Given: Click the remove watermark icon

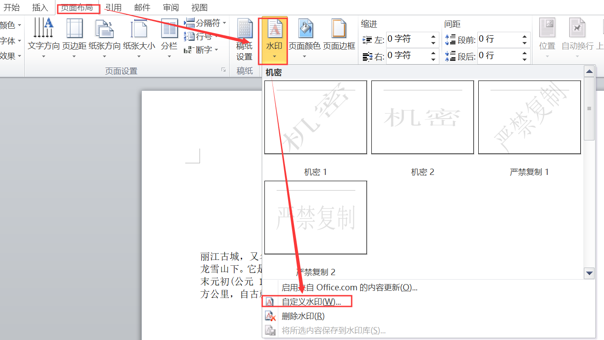Looking at the screenshot, I should pos(270,316).
